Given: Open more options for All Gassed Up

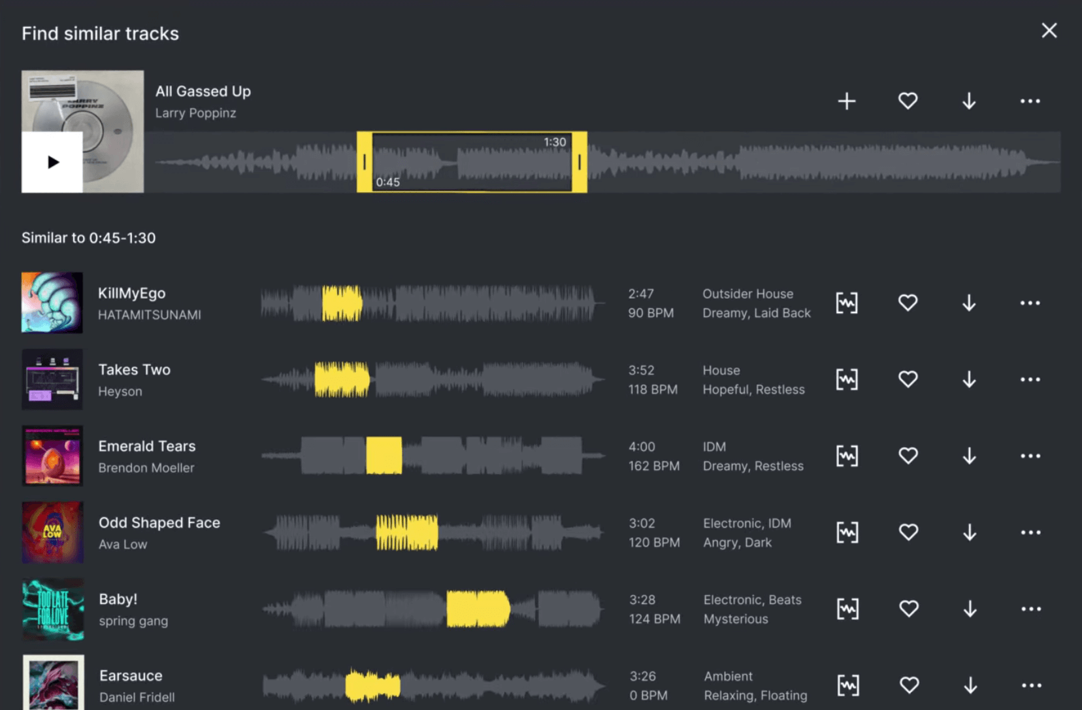Looking at the screenshot, I should click(x=1030, y=101).
